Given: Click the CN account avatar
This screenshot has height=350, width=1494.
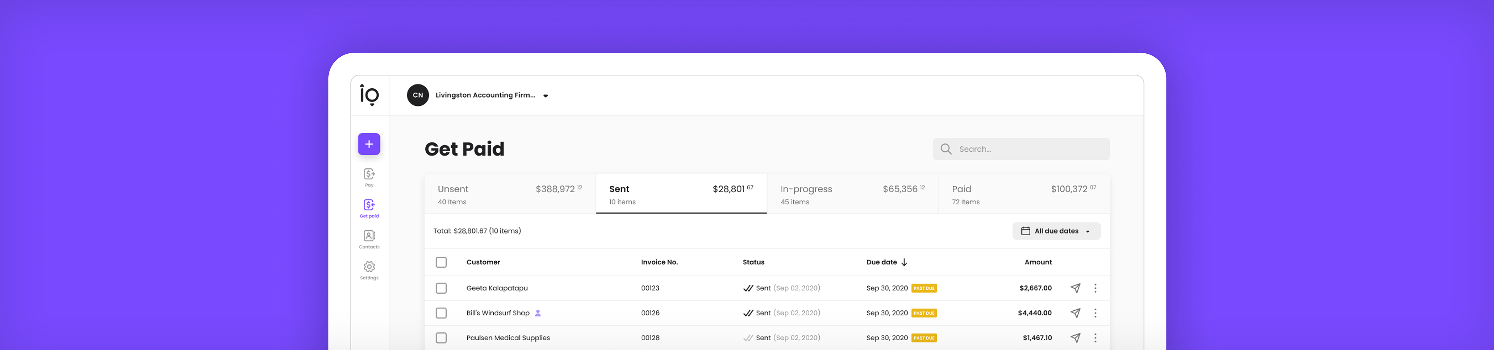Looking at the screenshot, I should coord(417,95).
